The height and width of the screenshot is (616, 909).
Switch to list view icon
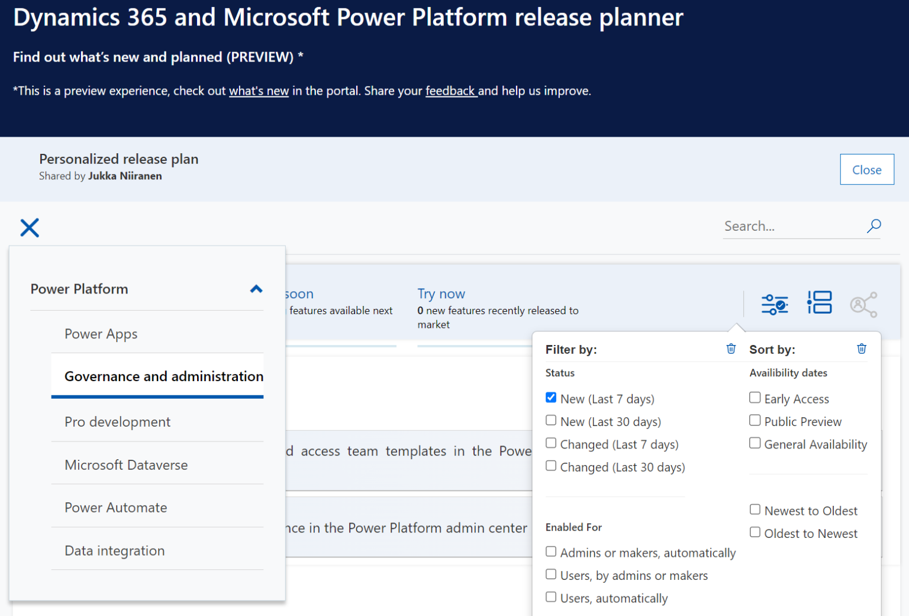coord(820,302)
